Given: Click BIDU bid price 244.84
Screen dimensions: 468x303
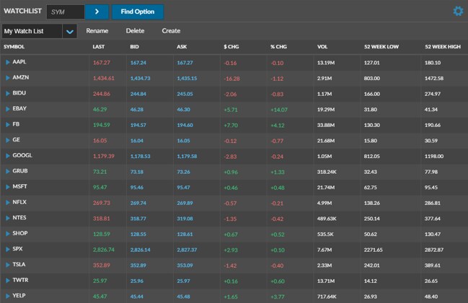Looking at the screenshot, I should coord(138,94).
